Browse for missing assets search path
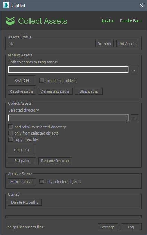The image size is (147, 235). (x=135, y=69)
